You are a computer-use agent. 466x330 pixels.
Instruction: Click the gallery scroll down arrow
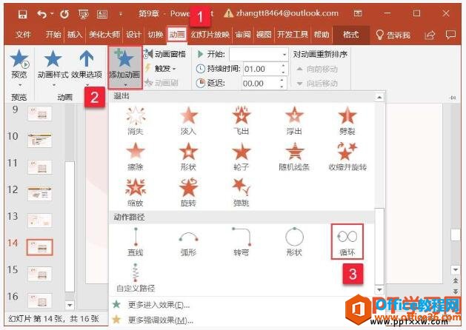point(379,289)
